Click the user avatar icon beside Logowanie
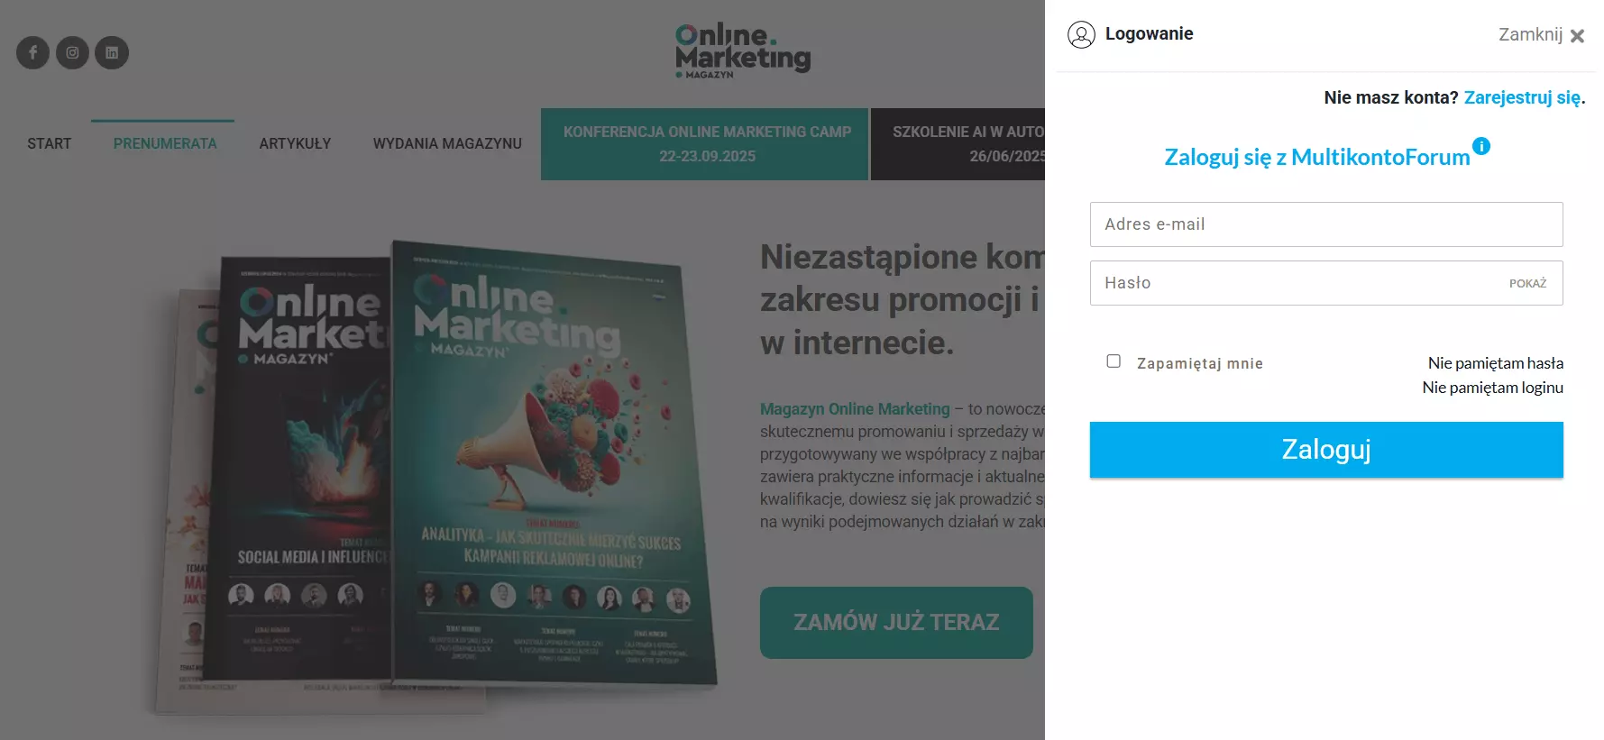 click(x=1081, y=34)
